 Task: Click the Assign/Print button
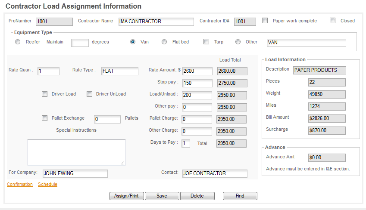126,196
